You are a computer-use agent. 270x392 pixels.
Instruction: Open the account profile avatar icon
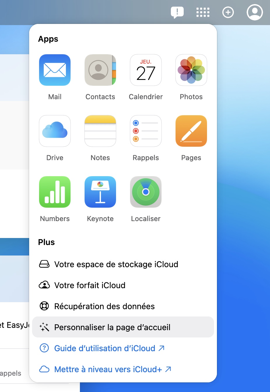255,12
